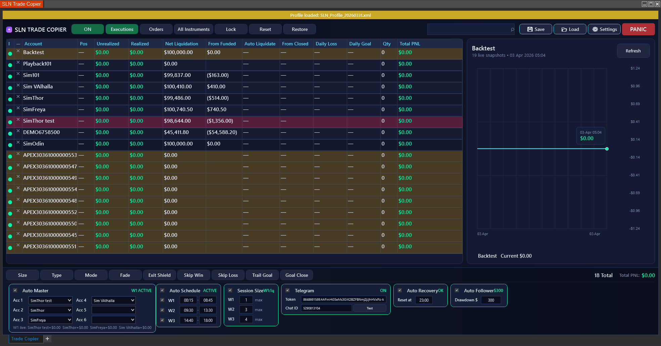Open Settings via the gear icon

coord(595,29)
